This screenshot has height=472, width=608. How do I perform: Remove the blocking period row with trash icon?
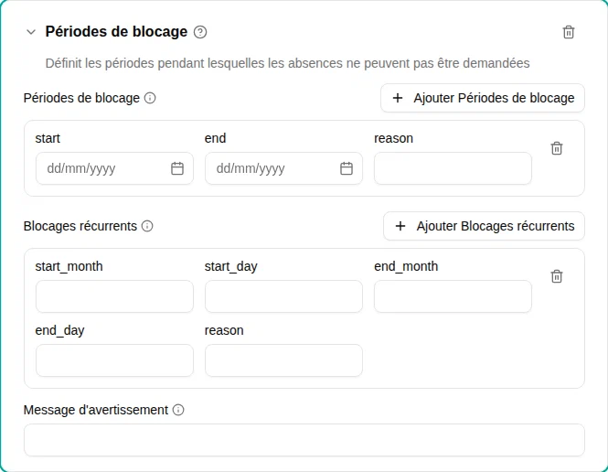click(557, 148)
